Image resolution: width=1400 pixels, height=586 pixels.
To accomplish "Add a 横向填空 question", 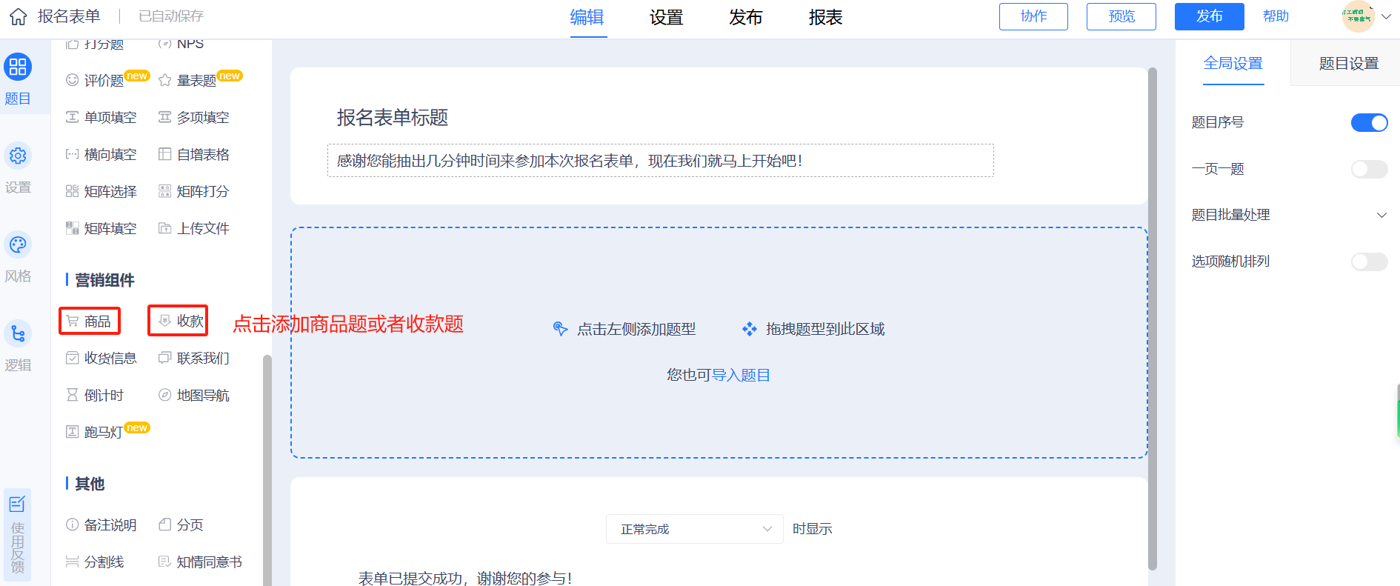I will coord(101,154).
